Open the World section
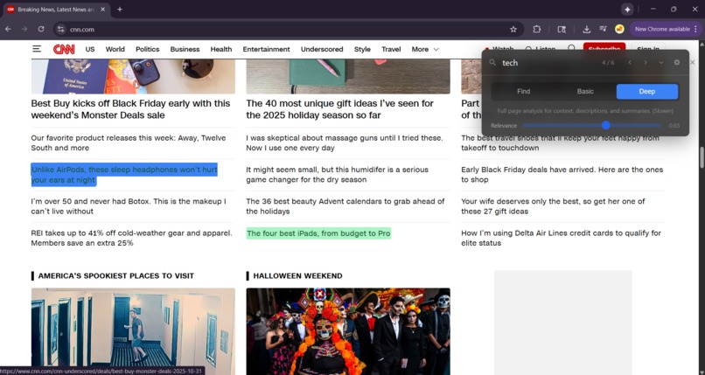Viewport: 705px width, 375px height. 115,50
